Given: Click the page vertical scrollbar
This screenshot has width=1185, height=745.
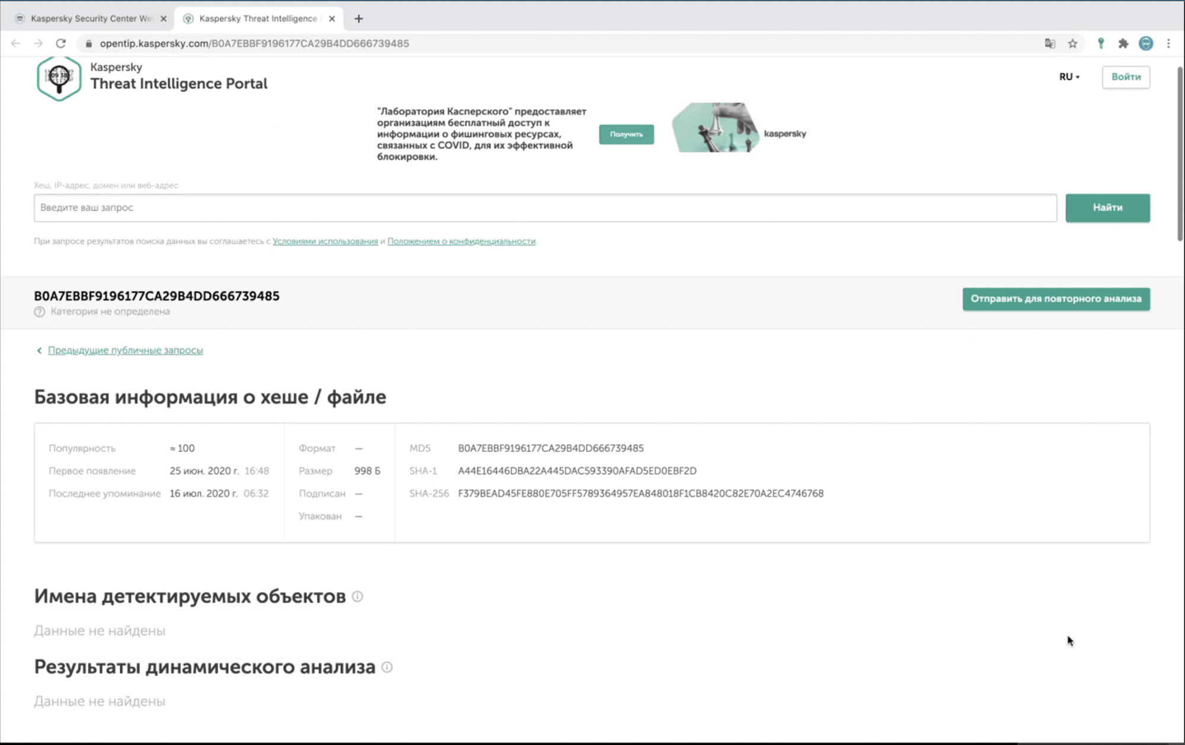Looking at the screenshot, I should pyautogui.click(x=1180, y=154).
